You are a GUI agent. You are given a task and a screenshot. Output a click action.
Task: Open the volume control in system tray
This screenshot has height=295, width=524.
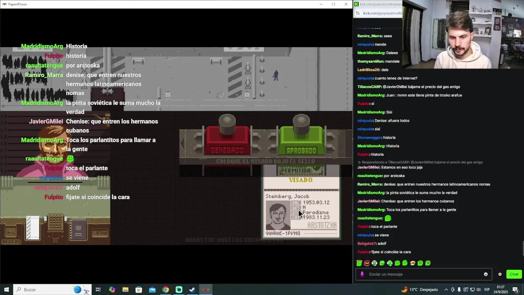click(479, 290)
